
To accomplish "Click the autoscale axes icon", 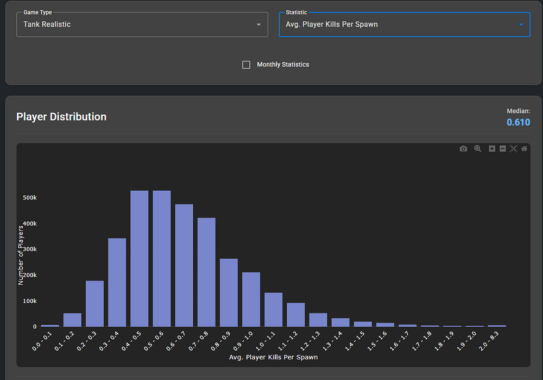I will pos(514,148).
